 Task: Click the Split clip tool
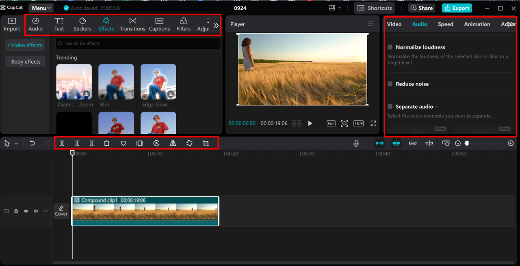62,143
